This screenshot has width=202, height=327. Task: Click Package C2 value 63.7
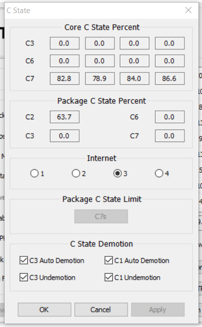tap(64, 117)
